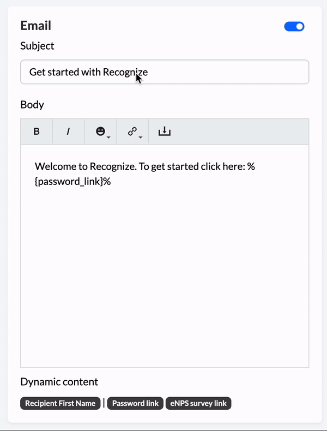Turn off the Email toggle switch
The width and height of the screenshot is (327, 431).
point(294,27)
